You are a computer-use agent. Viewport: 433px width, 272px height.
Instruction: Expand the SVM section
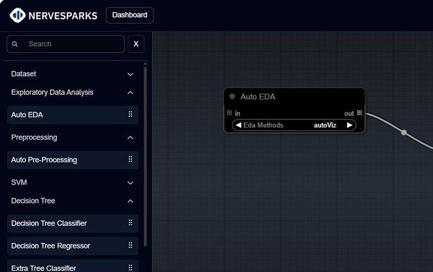coord(130,182)
